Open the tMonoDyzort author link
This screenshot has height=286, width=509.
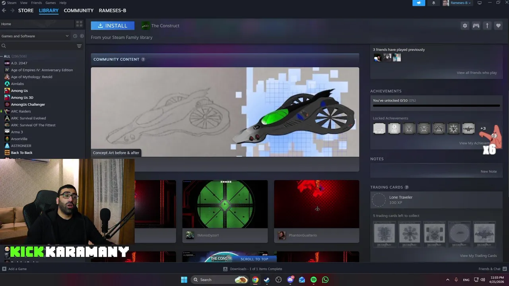pyautogui.click(x=208, y=235)
